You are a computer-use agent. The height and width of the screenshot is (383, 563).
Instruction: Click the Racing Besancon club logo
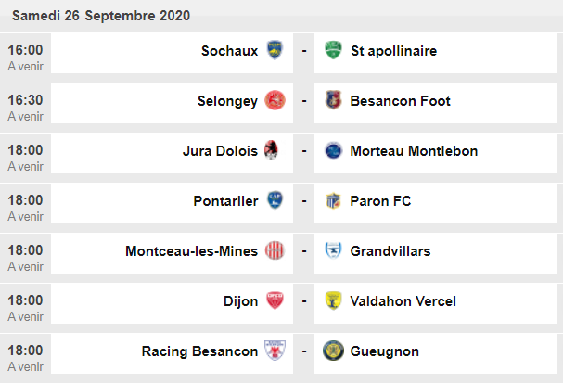pyautogui.click(x=275, y=351)
